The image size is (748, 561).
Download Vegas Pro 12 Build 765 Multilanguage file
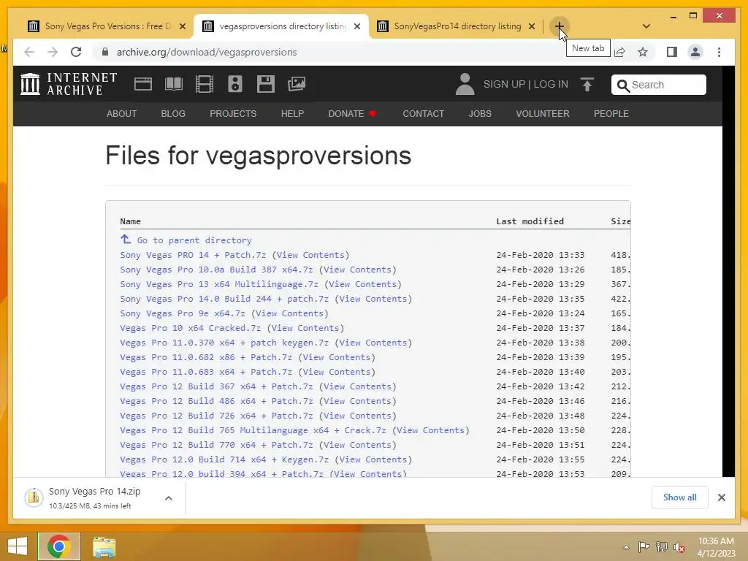[253, 430]
